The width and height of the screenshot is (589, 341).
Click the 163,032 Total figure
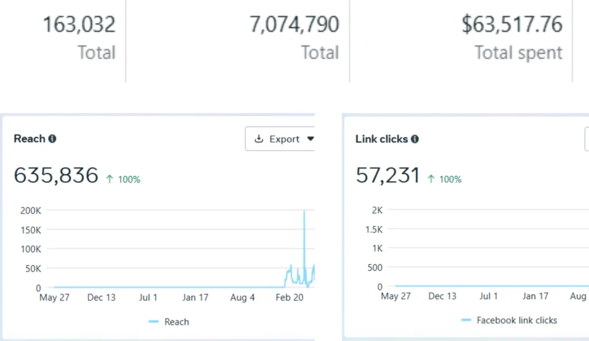(x=79, y=25)
